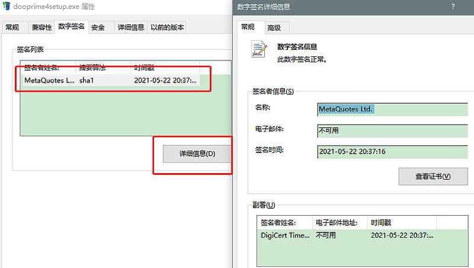Viewport: 474px width, 268px height.
Task: Click the 签名时间 field
Action: click(x=392, y=152)
